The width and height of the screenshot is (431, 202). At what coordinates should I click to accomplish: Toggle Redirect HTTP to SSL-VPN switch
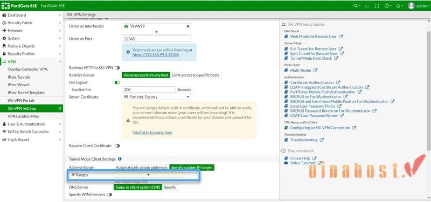(117, 68)
